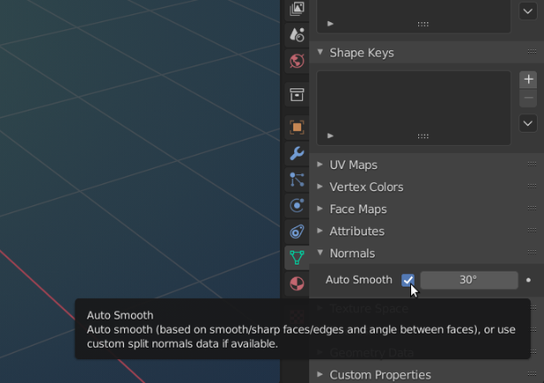Expand the Face Maps panel
The width and height of the screenshot is (544, 383).
(320, 209)
